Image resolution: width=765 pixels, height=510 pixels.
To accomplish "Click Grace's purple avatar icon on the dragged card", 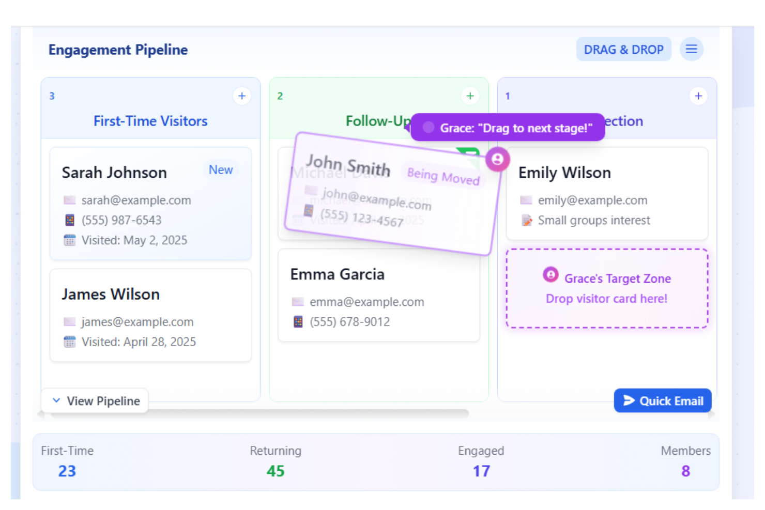I will click(497, 160).
